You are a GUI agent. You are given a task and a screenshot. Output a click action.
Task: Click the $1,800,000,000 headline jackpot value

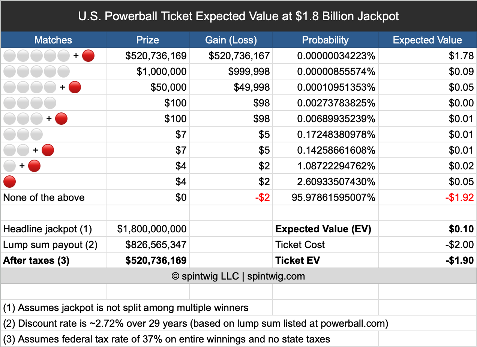(152, 229)
